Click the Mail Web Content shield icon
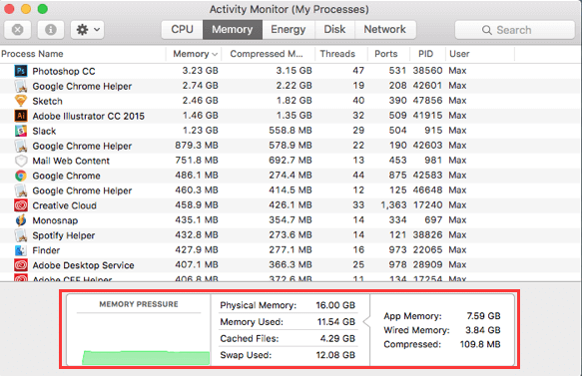The height and width of the screenshot is (376, 582). pyautogui.click(x=21, y=161)
